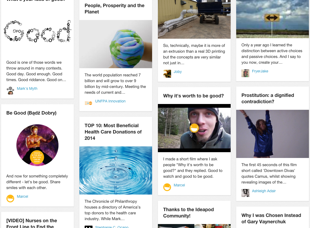
Task: Click the water ripple image
Action: (x=116, y=170)
